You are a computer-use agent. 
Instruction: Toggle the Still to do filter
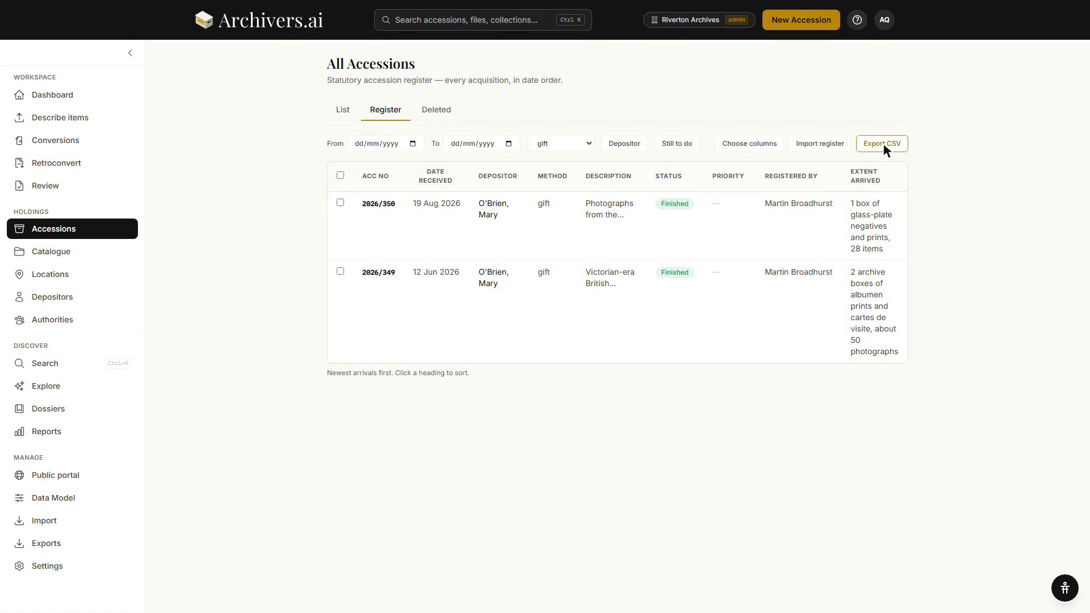pyautogui.click(x=677, y=144)
